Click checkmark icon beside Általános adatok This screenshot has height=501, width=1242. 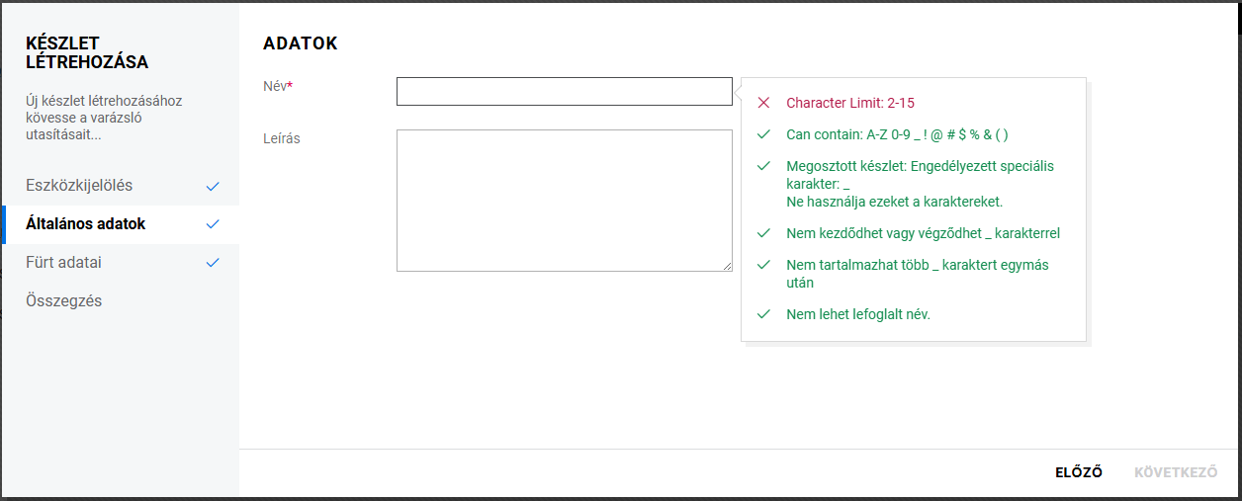[x=213, y=224]
